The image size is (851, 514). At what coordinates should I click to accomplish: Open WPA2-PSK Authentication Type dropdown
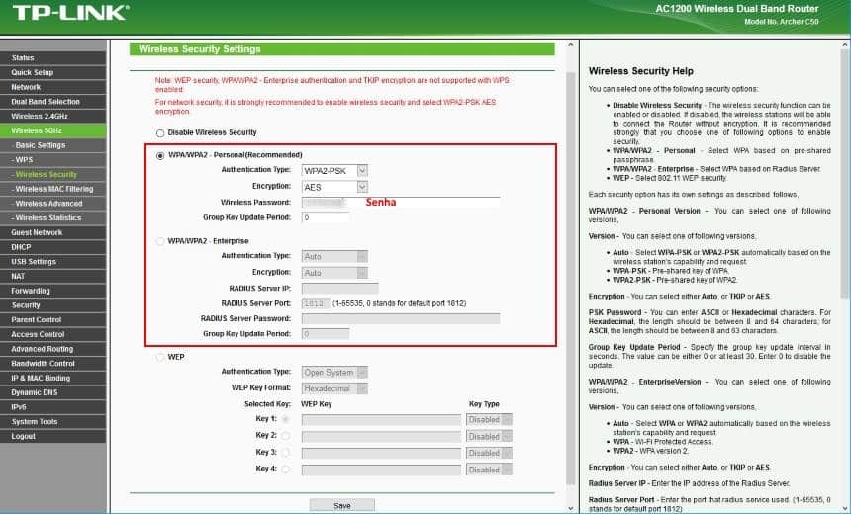pyautogui.click(x=334, y=170)
